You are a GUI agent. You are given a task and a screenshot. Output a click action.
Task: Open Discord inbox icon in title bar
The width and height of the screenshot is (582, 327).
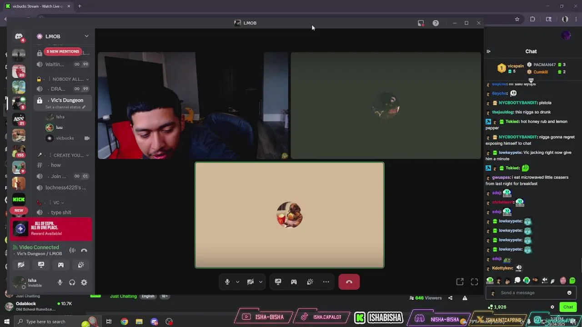[x=421, y=23]
